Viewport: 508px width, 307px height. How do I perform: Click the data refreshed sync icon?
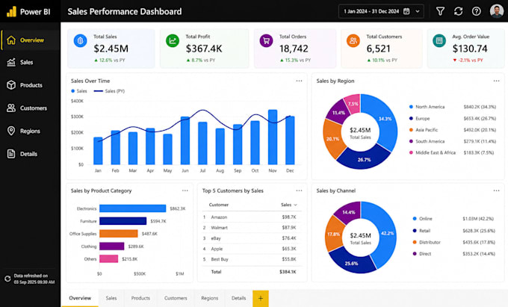(7, 279)
